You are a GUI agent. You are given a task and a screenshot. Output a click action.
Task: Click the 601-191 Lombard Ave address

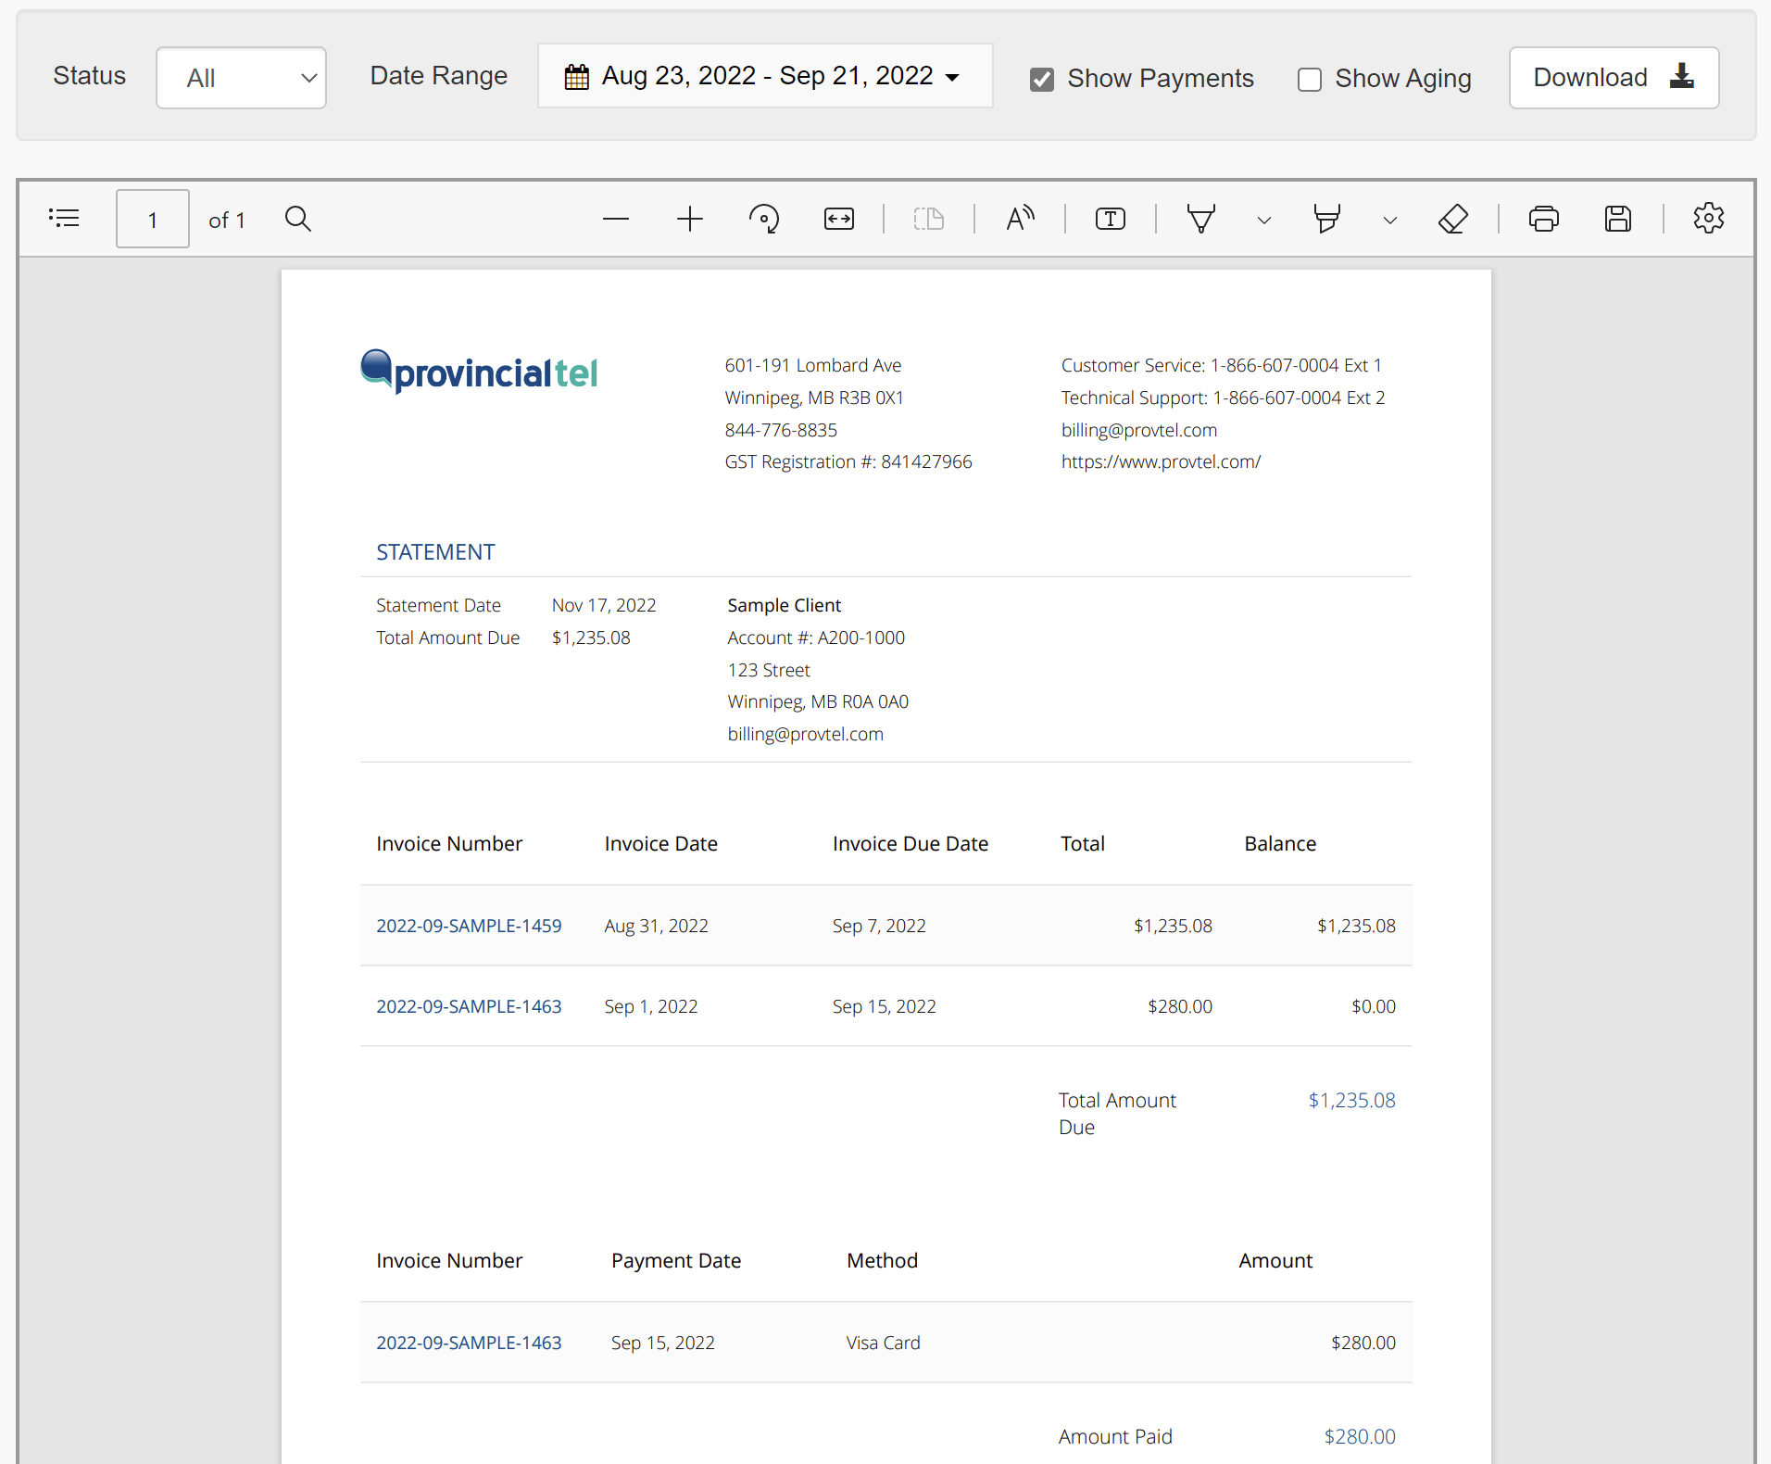click(813, 365)
